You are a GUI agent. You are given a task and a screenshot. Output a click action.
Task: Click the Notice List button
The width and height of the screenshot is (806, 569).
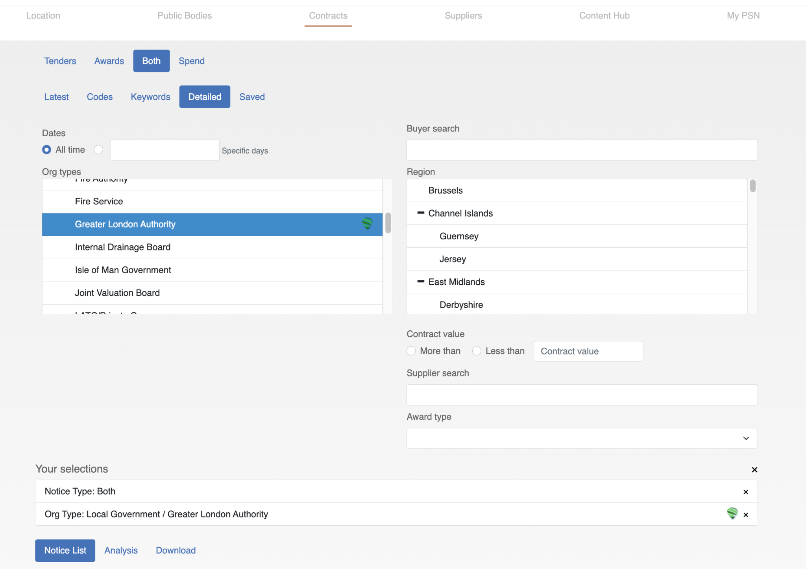pos(65,550)
